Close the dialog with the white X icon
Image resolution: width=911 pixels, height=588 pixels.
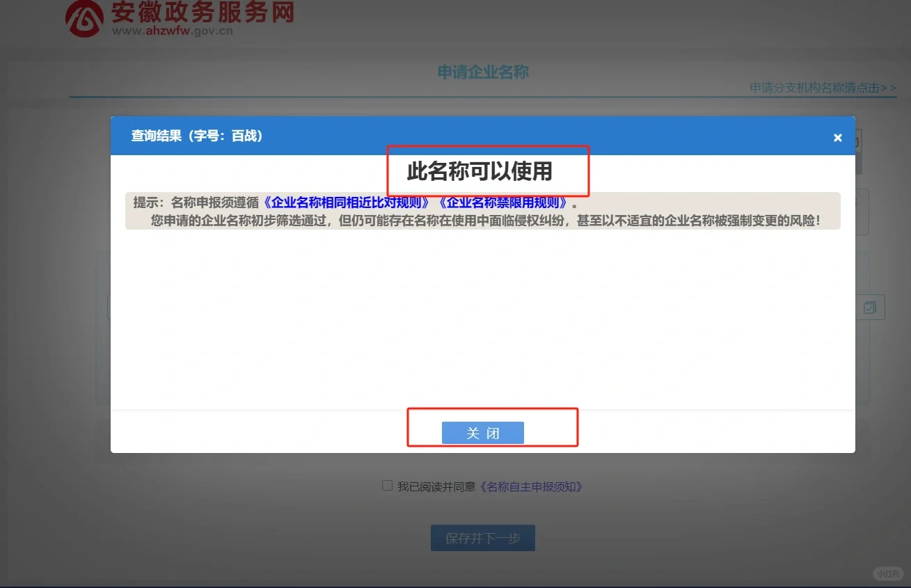click(x=837, y=138)
